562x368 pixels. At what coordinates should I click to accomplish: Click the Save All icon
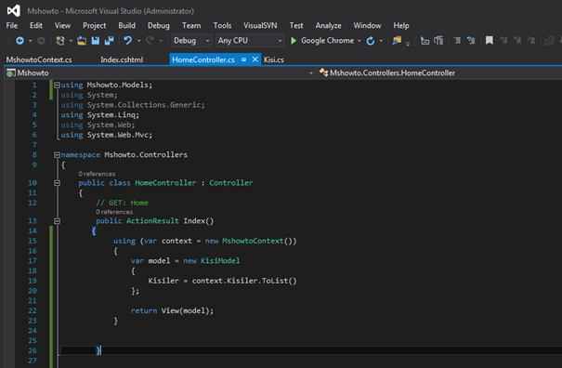[x=109, y=41]
